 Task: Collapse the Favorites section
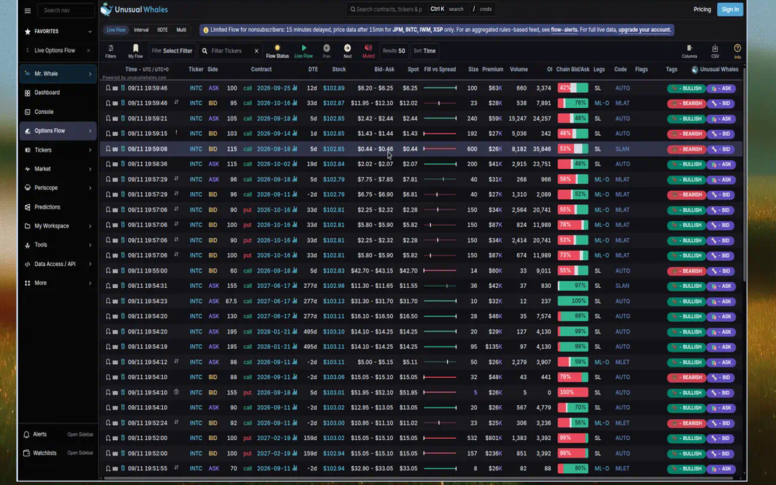(x=90, y=32)
